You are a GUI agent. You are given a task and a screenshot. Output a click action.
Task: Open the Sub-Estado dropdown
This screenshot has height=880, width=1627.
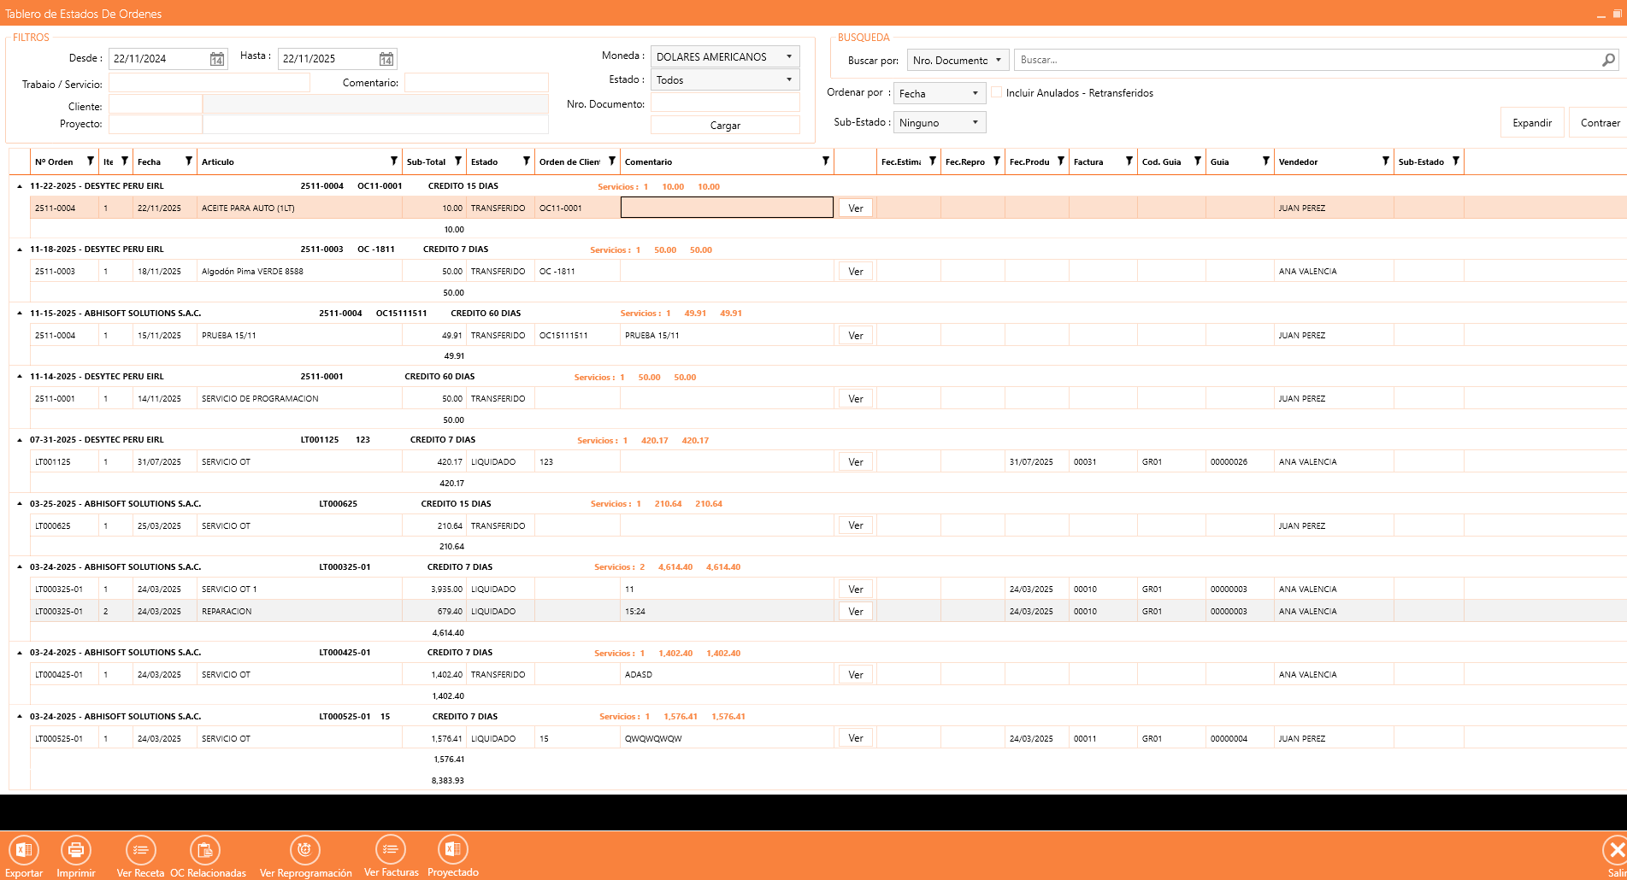(x=939, y=122)
